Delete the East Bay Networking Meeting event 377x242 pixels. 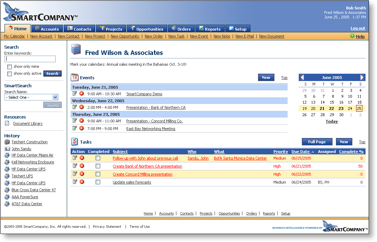(82, 128)
